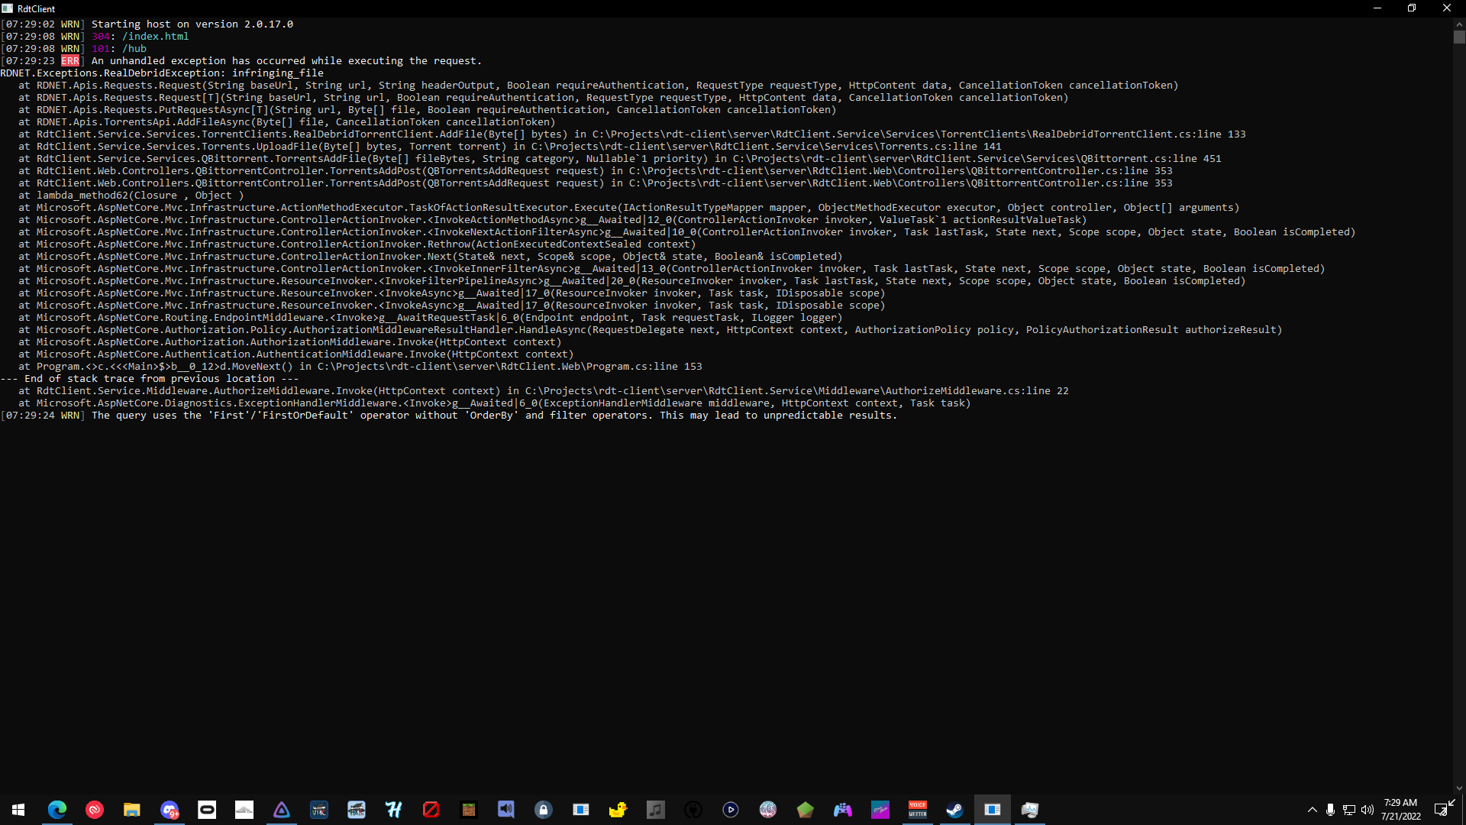Image resolution: width=1466 pixels, height=825 pixels.
Task: Expand hidden icons in the system tray
Action: point(1313,810)
